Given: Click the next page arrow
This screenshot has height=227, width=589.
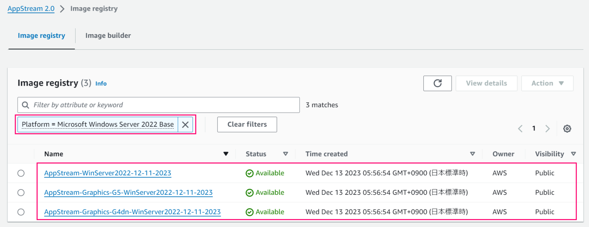Looking at the screenshot, I should coord(548,128).
